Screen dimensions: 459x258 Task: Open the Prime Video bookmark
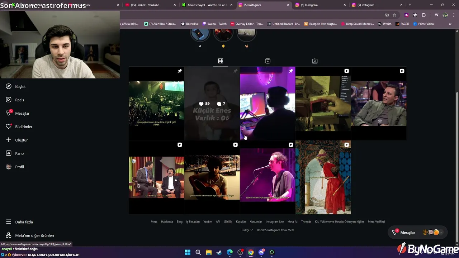click(423, 24)
